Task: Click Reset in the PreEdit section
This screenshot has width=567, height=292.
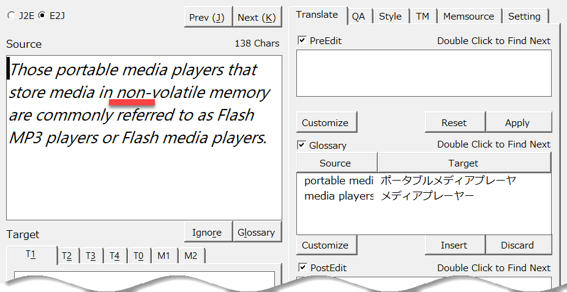Action: [x=454, y=122]
